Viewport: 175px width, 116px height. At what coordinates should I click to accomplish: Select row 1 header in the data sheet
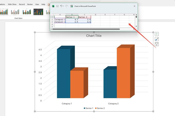52,17
